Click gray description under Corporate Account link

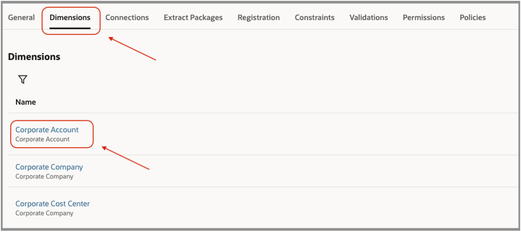point(42,139)
